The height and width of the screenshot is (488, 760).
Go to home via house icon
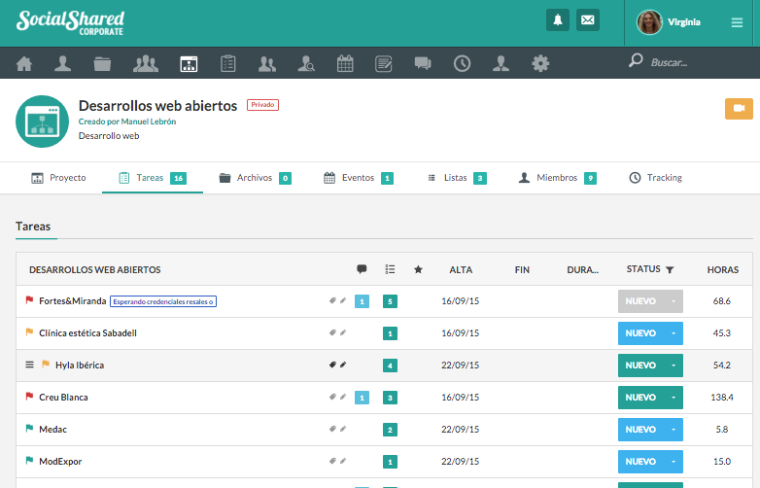tap(24, 64)
